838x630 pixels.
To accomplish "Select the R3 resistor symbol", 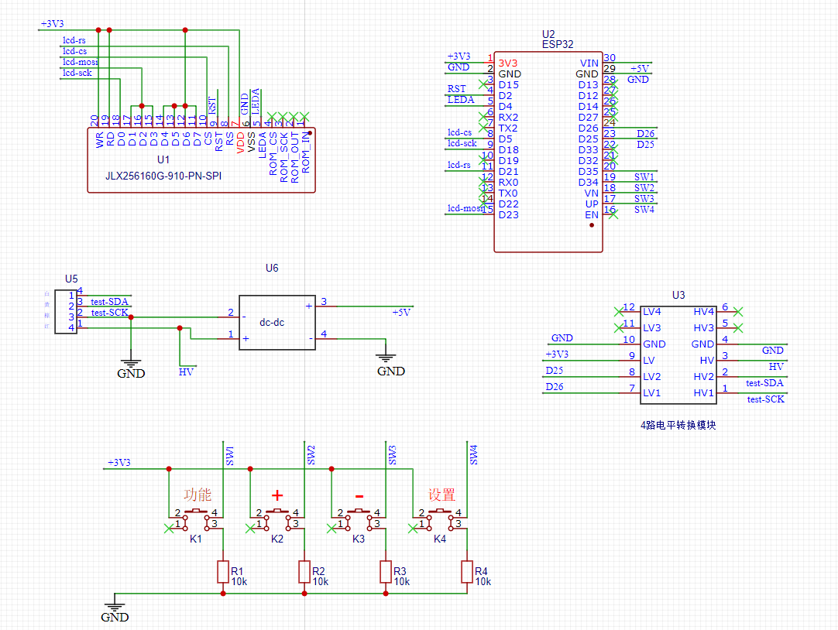I will pos(386,572).
